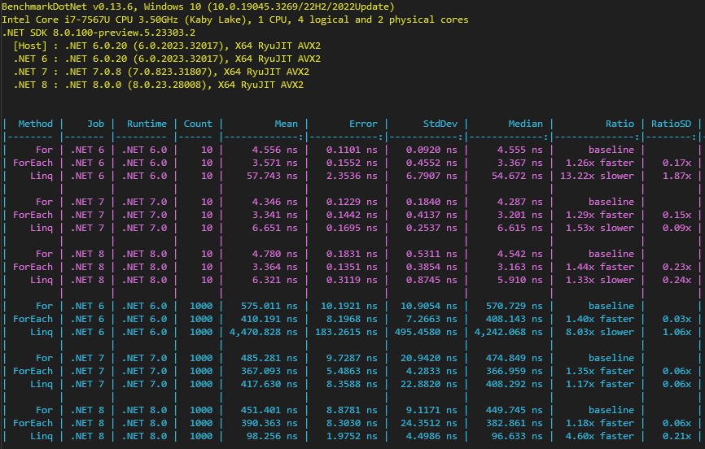
Task: Click StdDev value 22.8820 ns
Action: pyautogui.click(x=429, y=384)
